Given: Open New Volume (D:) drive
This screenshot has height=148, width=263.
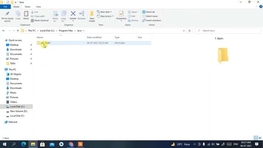Looking at the screenshot, I should [18, 111].
